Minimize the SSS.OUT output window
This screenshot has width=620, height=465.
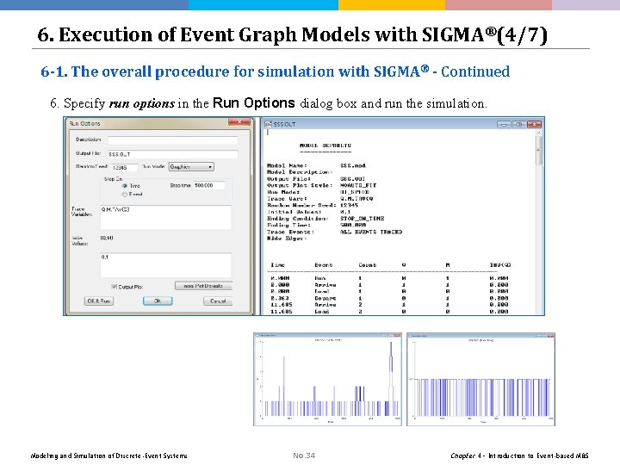click(504, 124)
